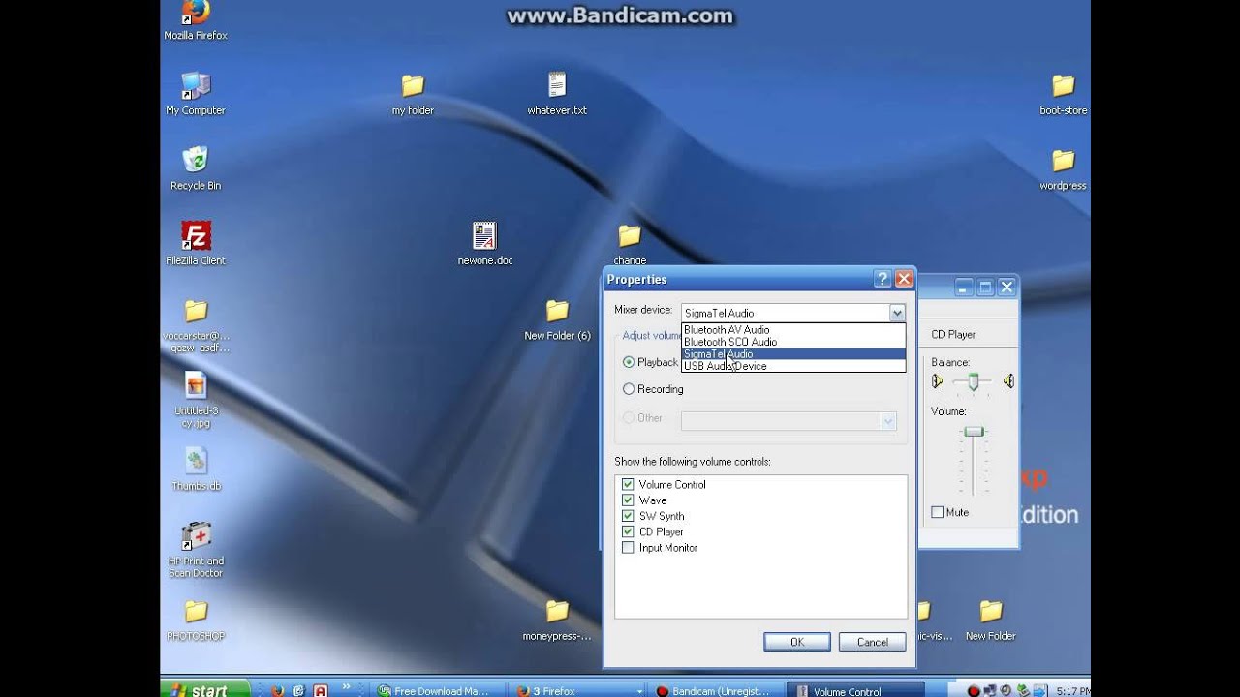Uncheck the SW Synth checkbox

(x=628, y=516)
